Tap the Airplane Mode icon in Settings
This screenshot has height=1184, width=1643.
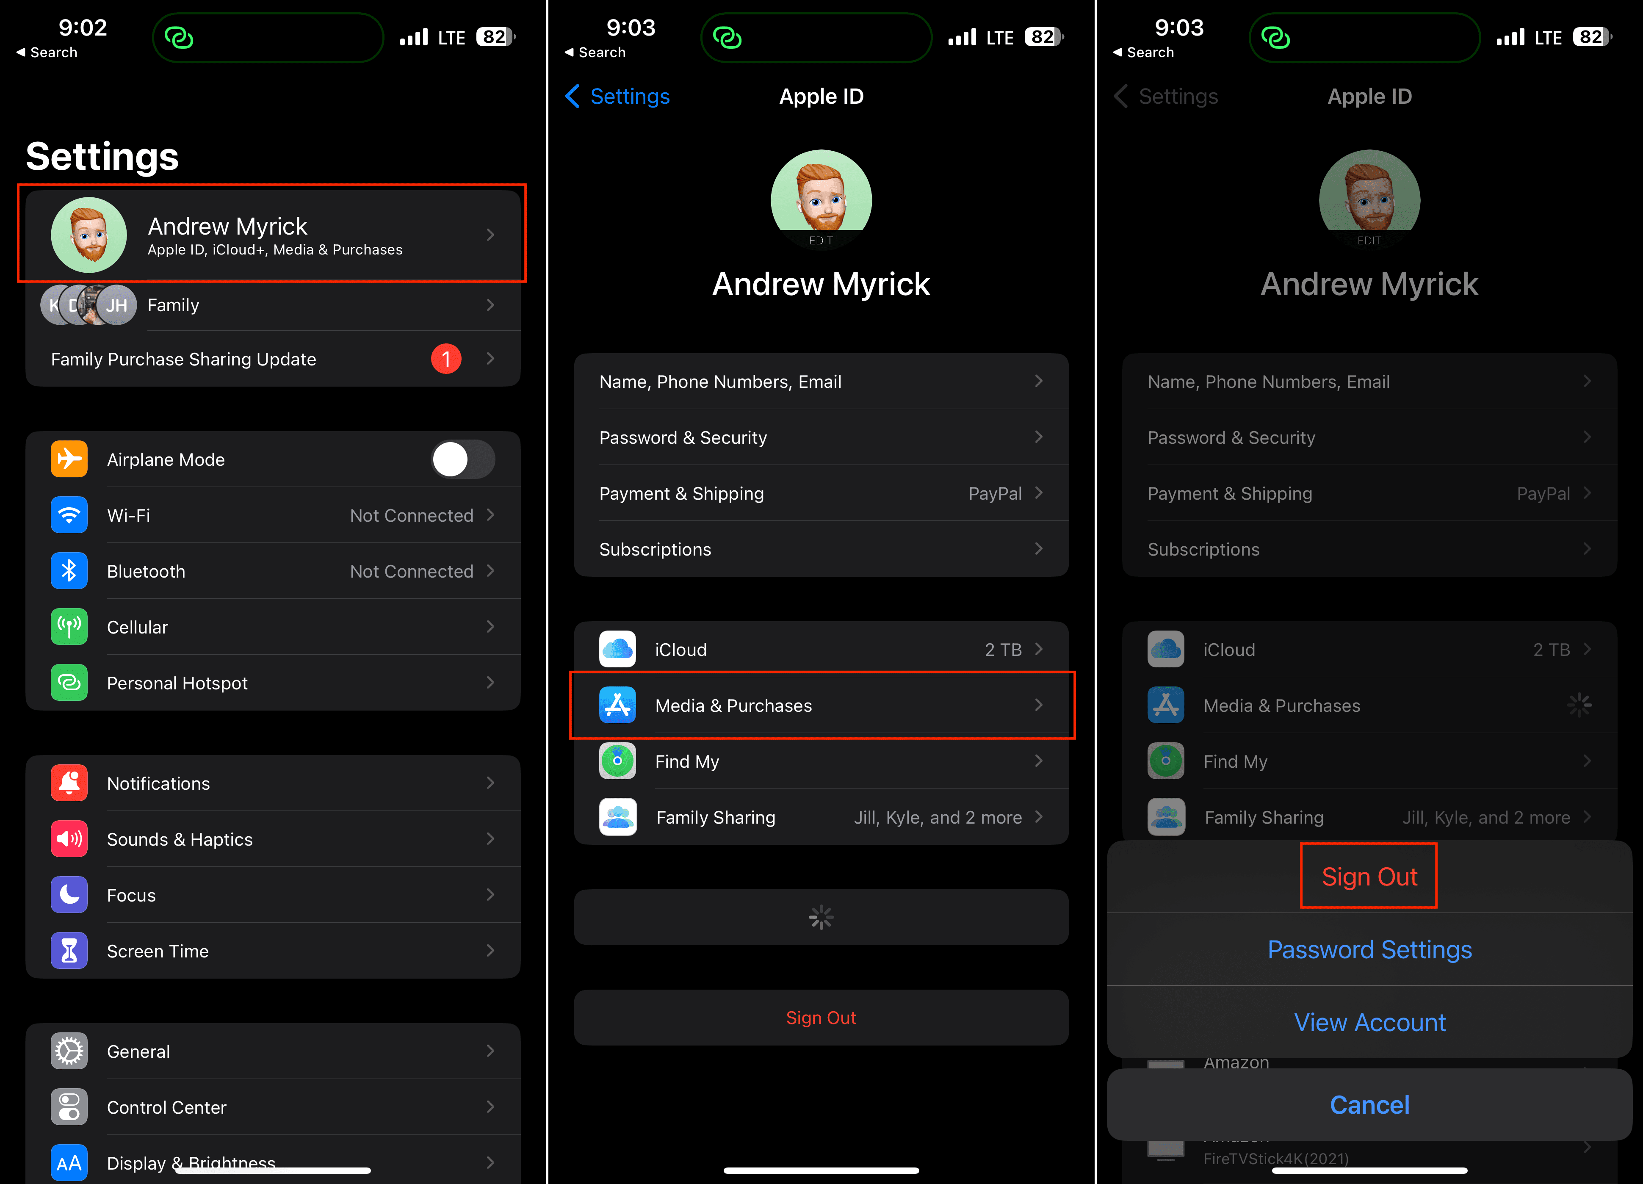click(69, 459)
